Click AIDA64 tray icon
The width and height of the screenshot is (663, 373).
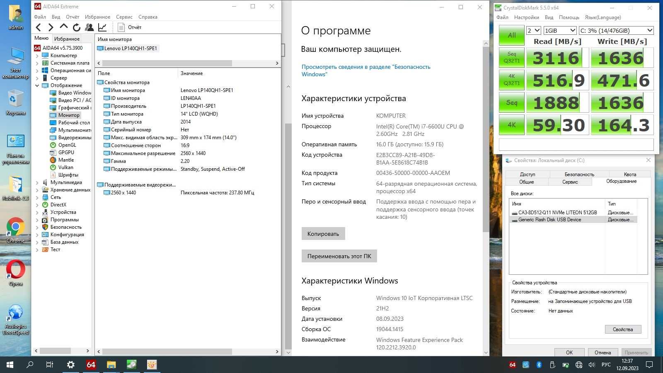(513, 365)
